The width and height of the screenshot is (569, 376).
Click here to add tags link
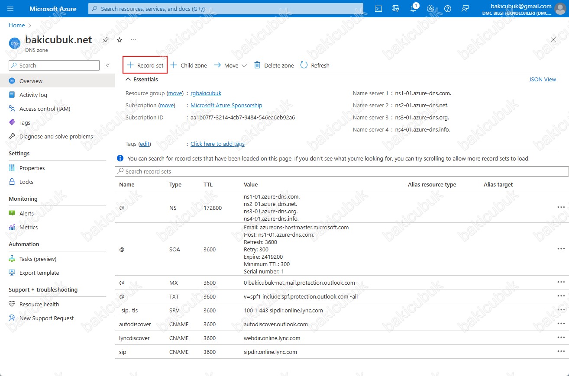pos(217,144)
